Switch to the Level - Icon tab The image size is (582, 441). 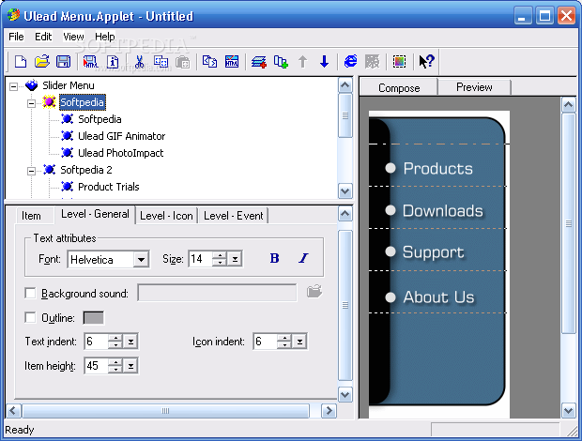[167, 216]
